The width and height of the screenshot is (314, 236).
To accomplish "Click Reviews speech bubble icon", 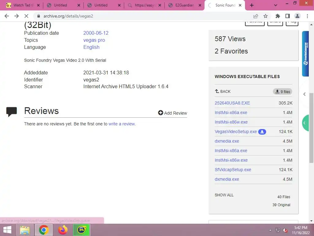I will [x=12, y=112].
